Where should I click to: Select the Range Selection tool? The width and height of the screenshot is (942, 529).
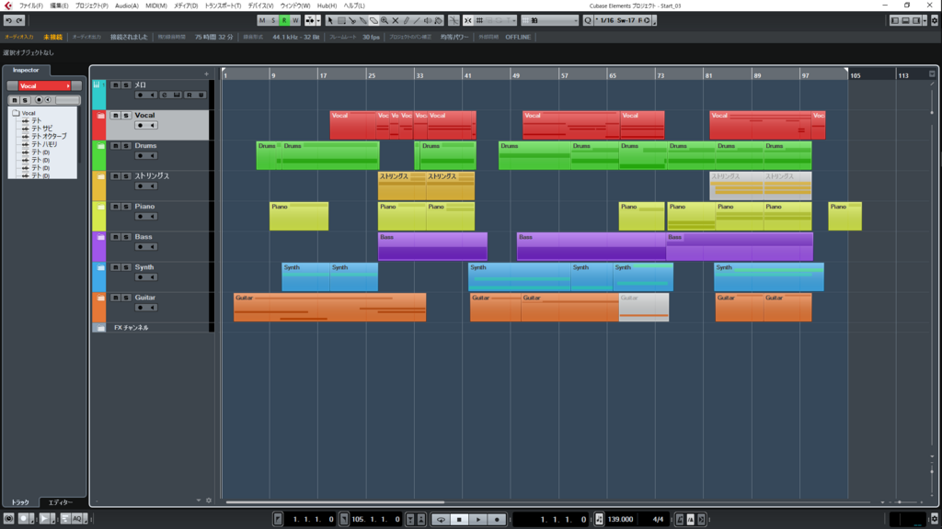341,20
